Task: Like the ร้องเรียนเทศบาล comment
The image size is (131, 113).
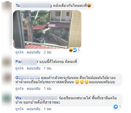Action: pyautogui.click(x=20, y=109)
